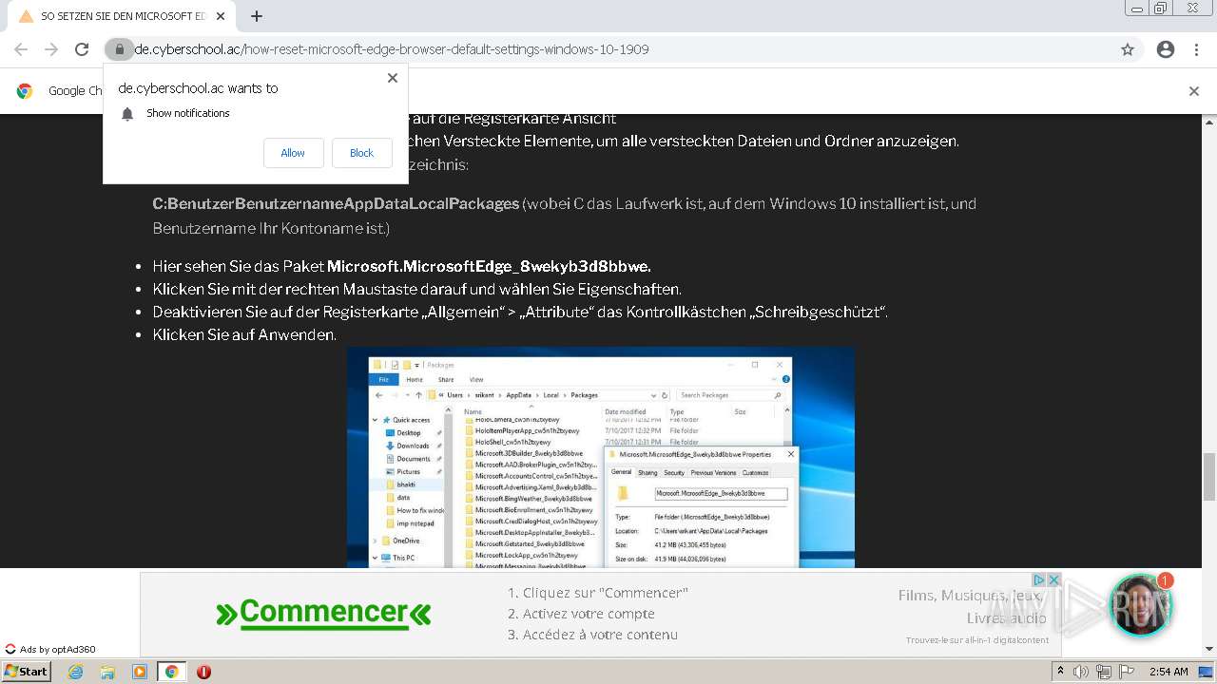Image resolution: width=1217 pixels, height=684 pixels.
Task: Click the Klicken Sie auf Anwenden bullet
Action: [244, 334]
